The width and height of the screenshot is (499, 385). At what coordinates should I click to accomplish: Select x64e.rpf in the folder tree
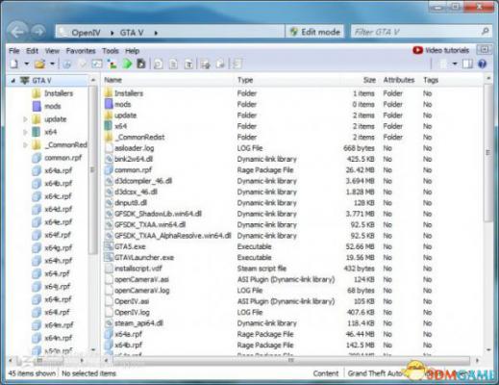pos(59,222)
